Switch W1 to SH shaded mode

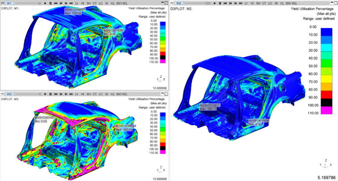coord(89,3)
